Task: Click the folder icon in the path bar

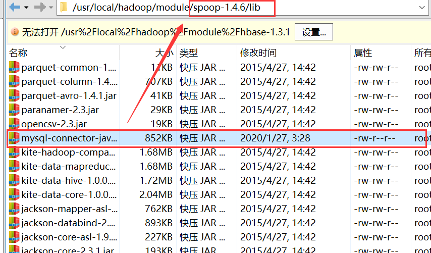Action: (x=64, y=8)
